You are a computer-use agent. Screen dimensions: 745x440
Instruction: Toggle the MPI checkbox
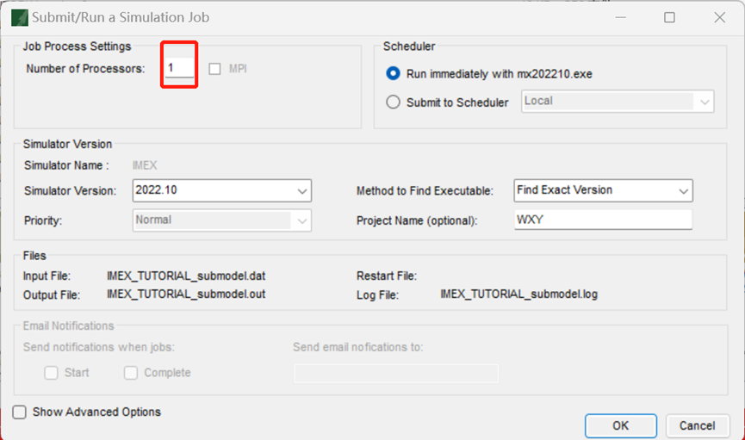(x=215, y=69)
